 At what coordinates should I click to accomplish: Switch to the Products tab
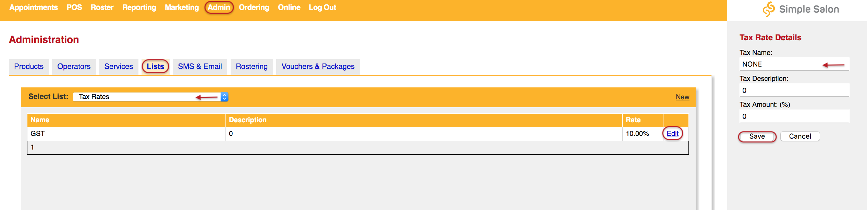point(29,67)
